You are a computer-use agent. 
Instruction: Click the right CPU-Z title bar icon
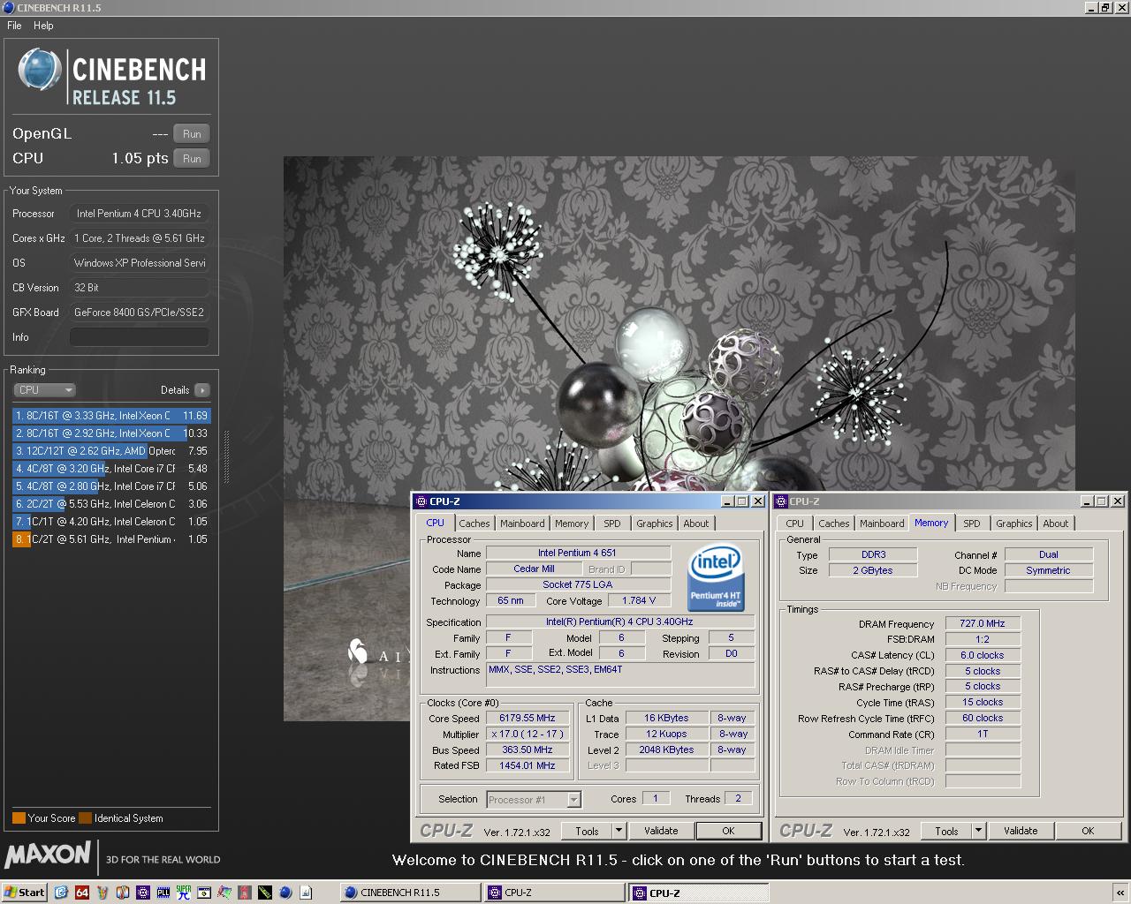coord(781,501)
